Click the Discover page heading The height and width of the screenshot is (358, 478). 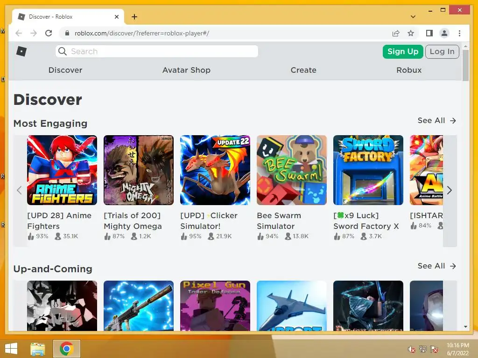(48, 100)
